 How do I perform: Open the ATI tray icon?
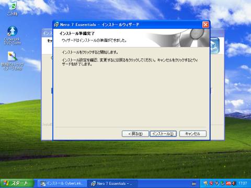[x=229, y=183]
